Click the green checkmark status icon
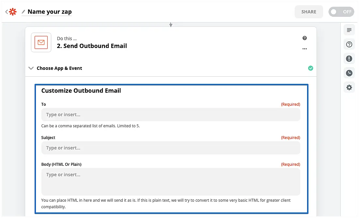359x218 pixels. pos(310,68)
